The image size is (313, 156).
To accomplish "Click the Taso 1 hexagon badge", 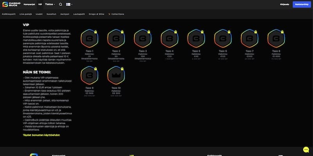I will pos(90,38).
